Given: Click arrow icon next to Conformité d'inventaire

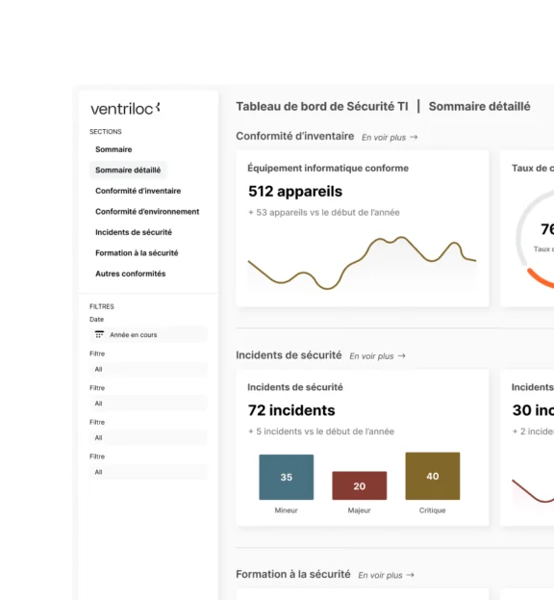Looking at the screenshot, I should (414, 137).
